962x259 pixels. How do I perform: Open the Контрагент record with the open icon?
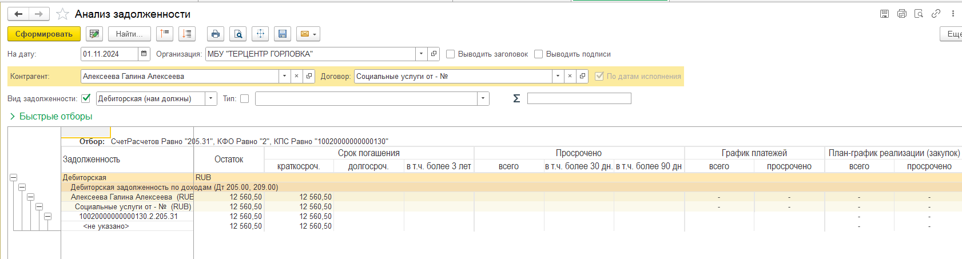click(309, 76)
